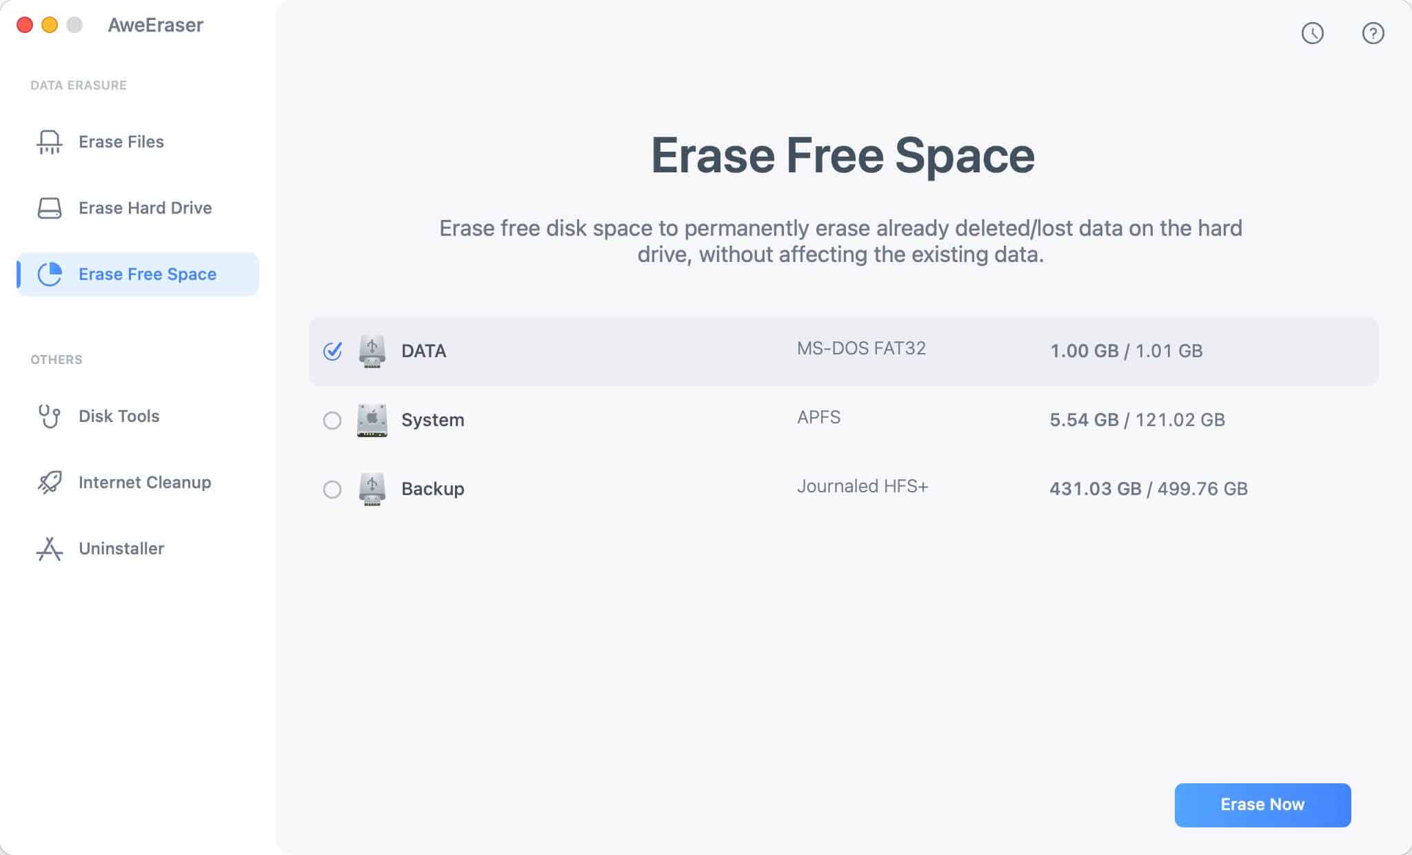The width and height of the screenshot is (1412, 855).
Task: Select the Backup drive radio button
Action: point(332,490)
